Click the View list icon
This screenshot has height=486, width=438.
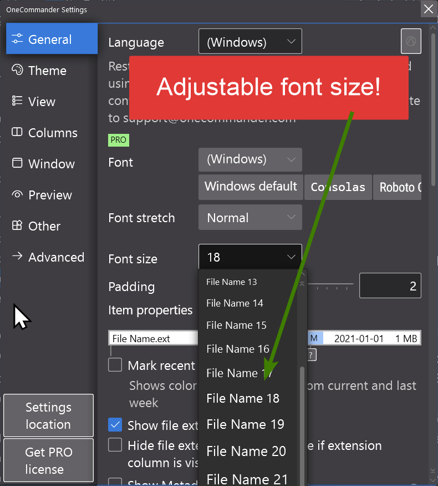coord(18,101)
